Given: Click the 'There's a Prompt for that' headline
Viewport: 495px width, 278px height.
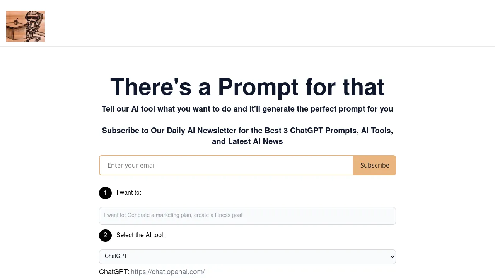Looking at the screenshot, I should pos(247,86).
